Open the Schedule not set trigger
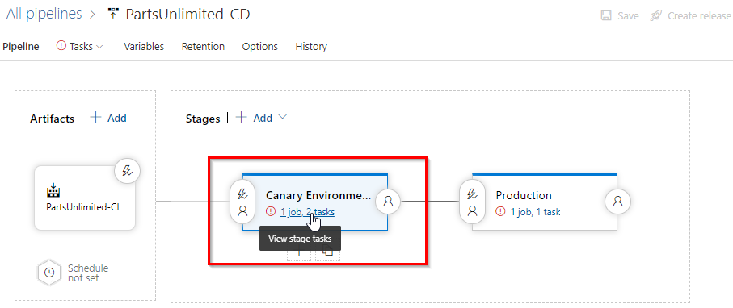This screenshot has height=308, width=733. coord(48,272)
